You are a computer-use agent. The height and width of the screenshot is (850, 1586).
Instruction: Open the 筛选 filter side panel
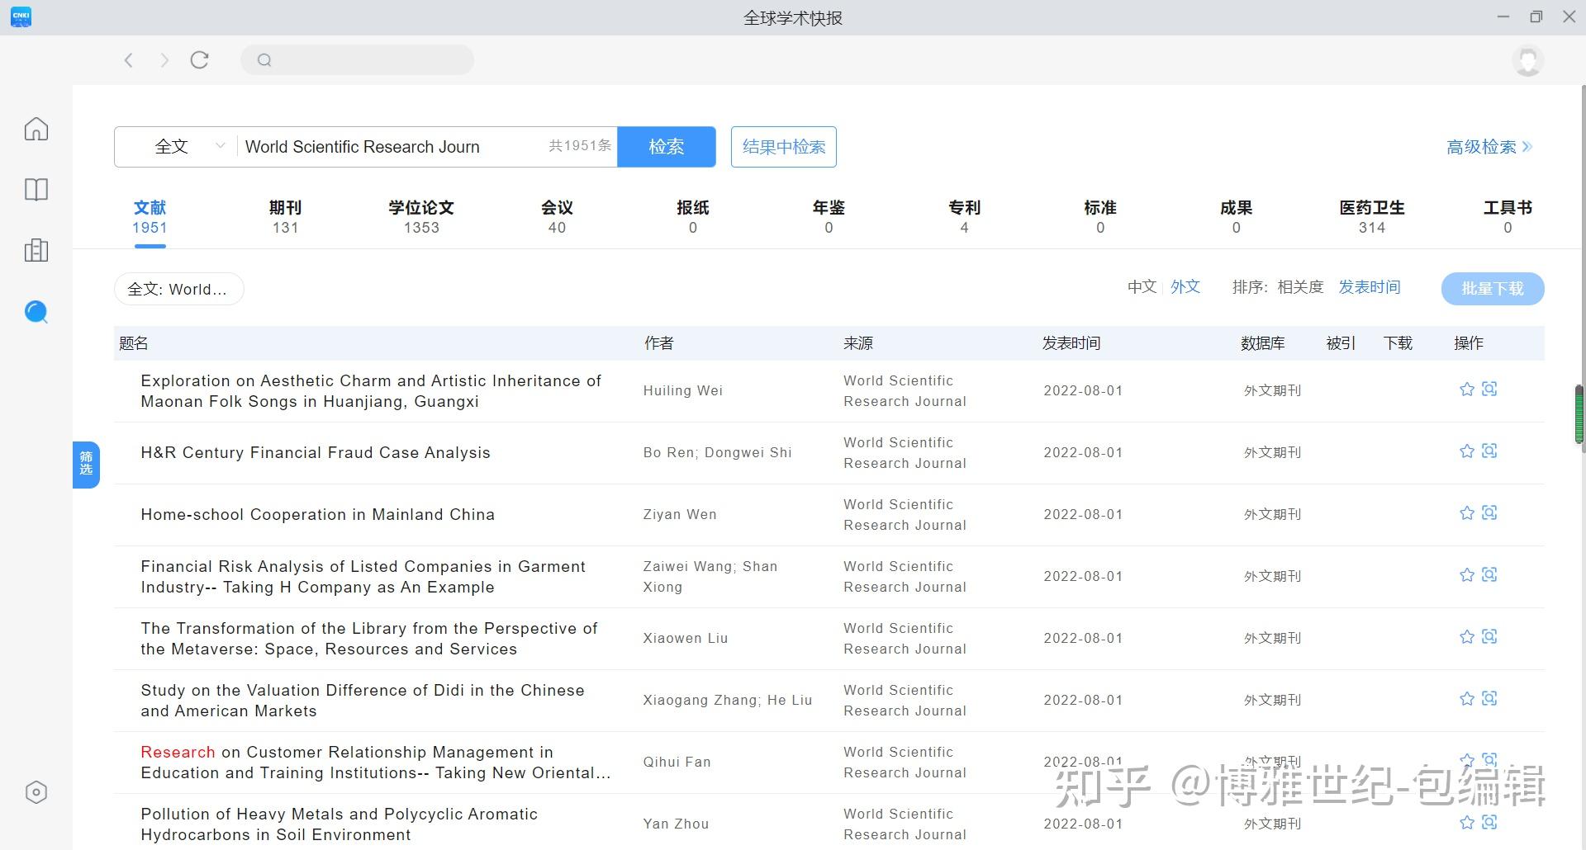click(x=86, y=465)
